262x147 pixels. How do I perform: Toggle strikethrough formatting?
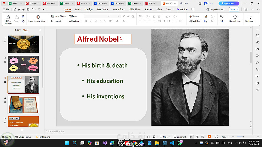click(x=100, y=21)
